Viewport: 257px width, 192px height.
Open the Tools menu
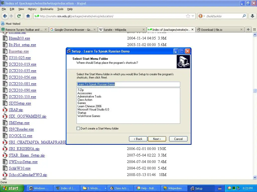tap(60, 9)
